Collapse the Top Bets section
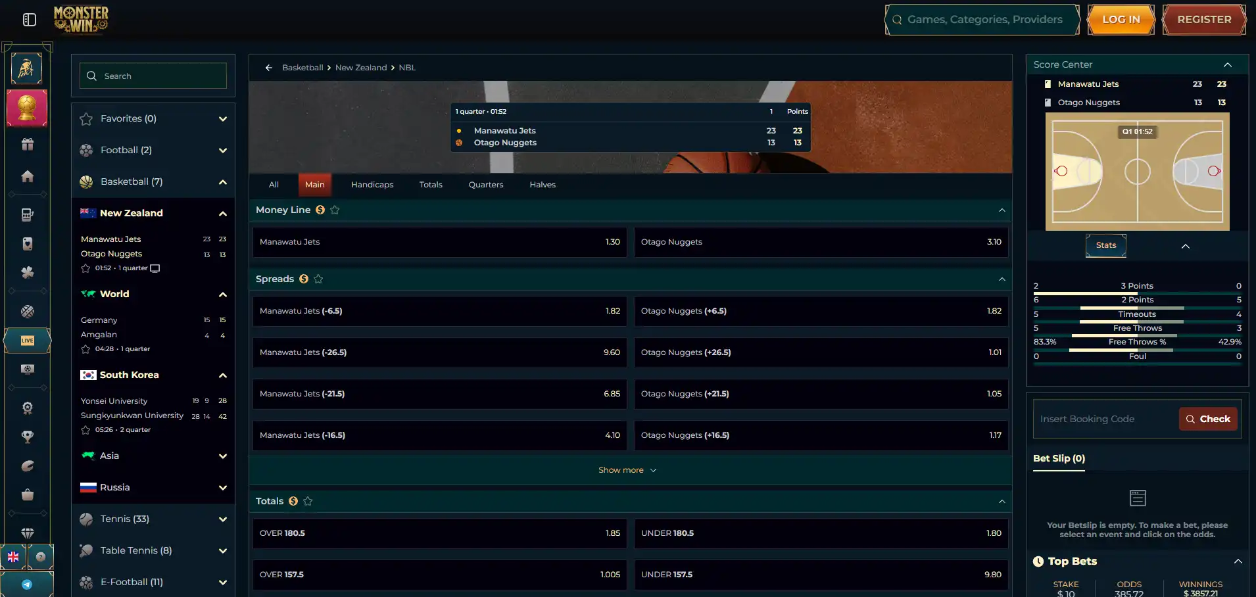This screenshot has width=1256, height=597. 1238,561
